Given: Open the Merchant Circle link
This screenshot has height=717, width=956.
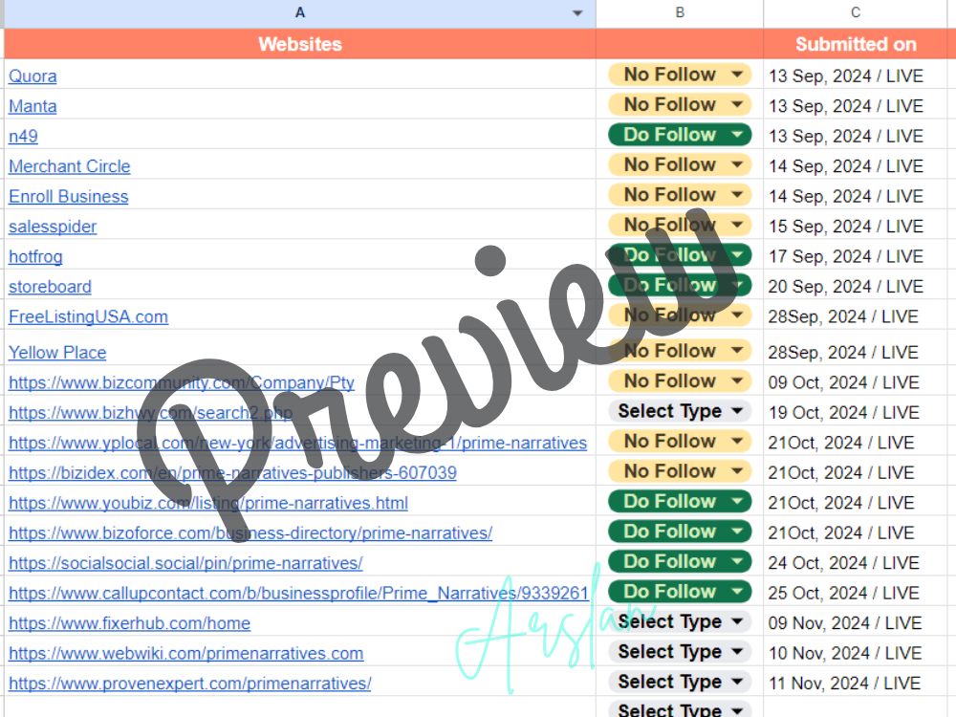Looking at the screenshot, I should click(70, 166).
